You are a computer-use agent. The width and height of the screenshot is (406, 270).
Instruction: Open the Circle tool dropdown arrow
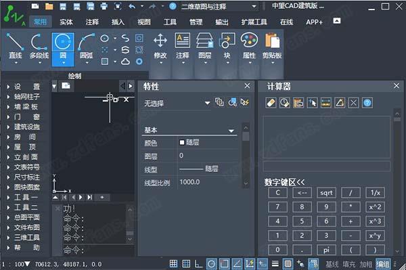tap(63, 63)
